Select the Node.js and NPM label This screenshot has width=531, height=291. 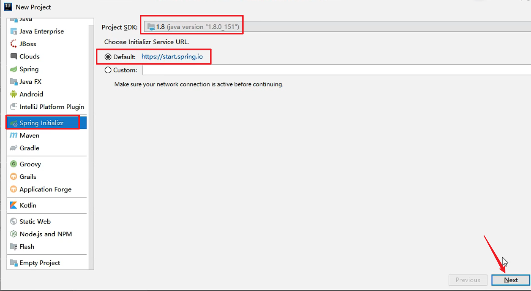46,234
